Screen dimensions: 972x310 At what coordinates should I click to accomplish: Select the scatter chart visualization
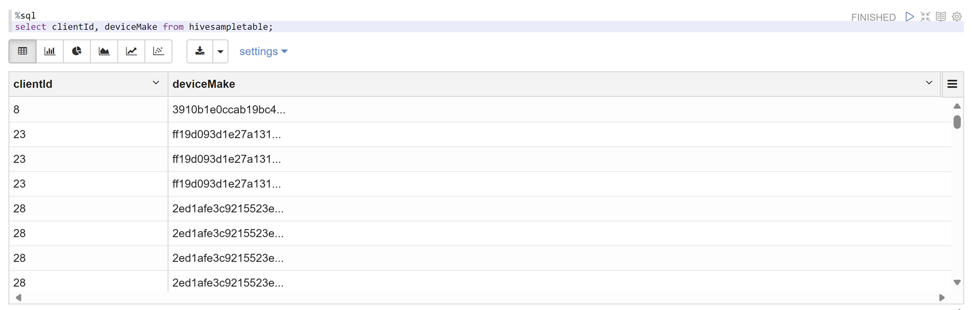pos(158,51)
